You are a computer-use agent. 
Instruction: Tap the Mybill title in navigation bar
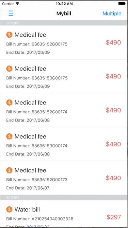coord(64,13)
